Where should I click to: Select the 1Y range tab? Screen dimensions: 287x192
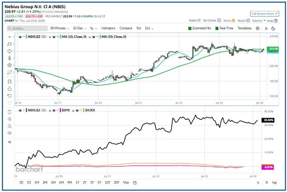(x=78, y=183)
